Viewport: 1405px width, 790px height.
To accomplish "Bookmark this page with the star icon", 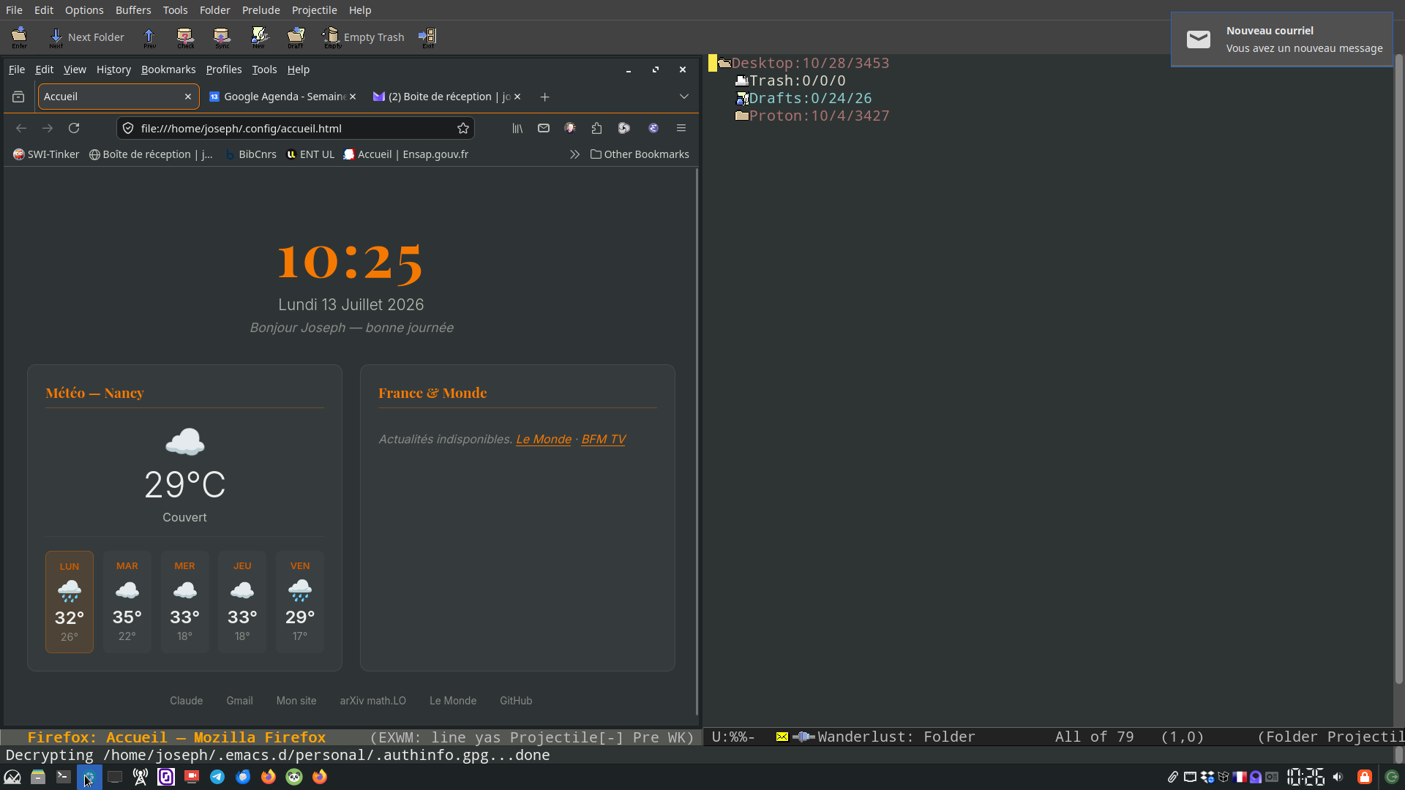I will (x=463, y=128).
